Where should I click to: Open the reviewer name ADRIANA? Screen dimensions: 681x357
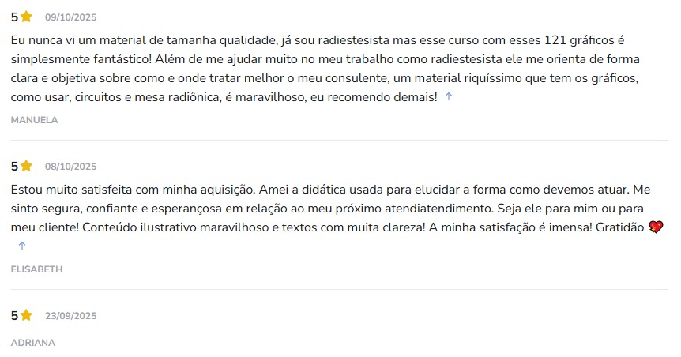click(x=33, y=343)
